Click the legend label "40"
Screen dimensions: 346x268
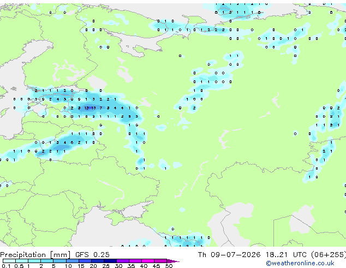click(144, 266)
